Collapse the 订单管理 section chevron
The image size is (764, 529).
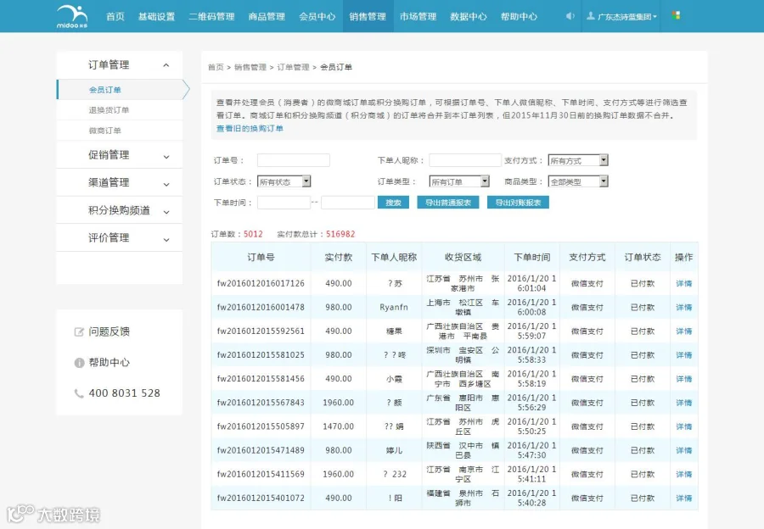[166, 64]
